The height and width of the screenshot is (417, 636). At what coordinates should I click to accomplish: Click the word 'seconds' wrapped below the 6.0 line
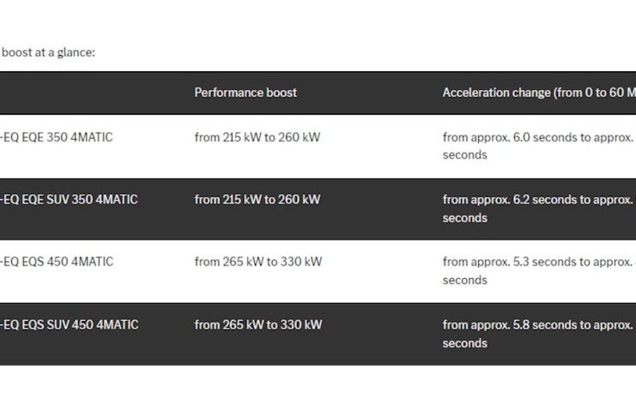pyautogui.click(x=464, y=155)
